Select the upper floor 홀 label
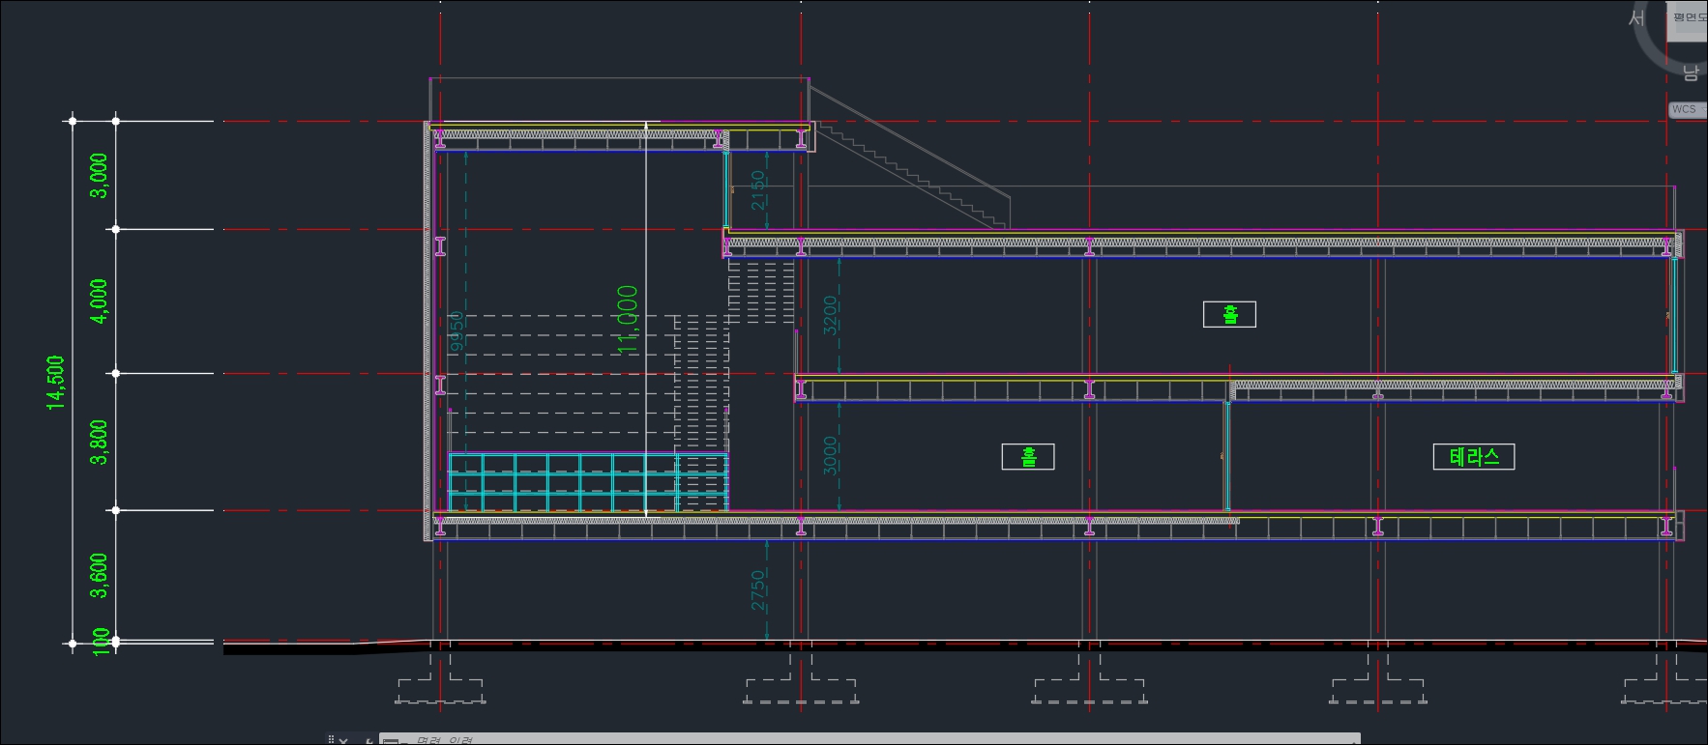1708x745 pixels. (x=1229, y=314)
